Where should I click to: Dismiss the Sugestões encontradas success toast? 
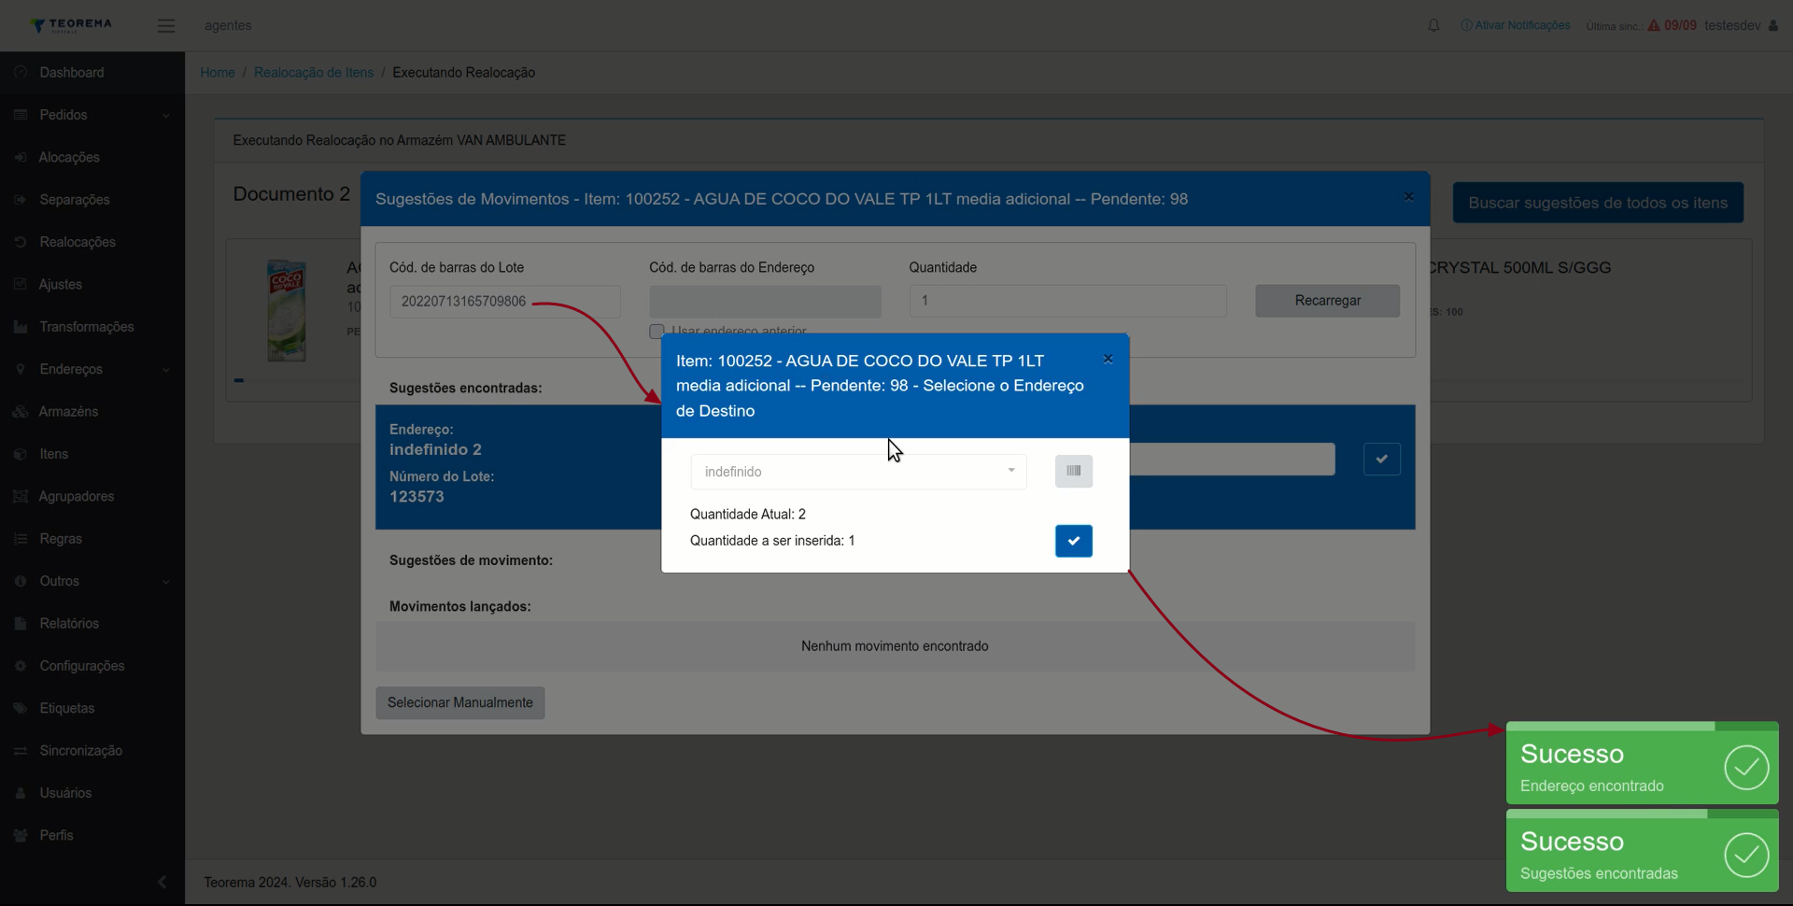1642,850
